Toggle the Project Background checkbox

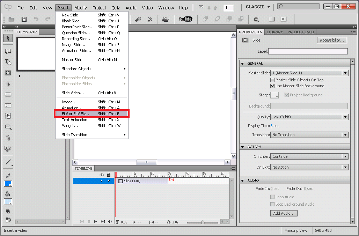(x=287, y=95)
